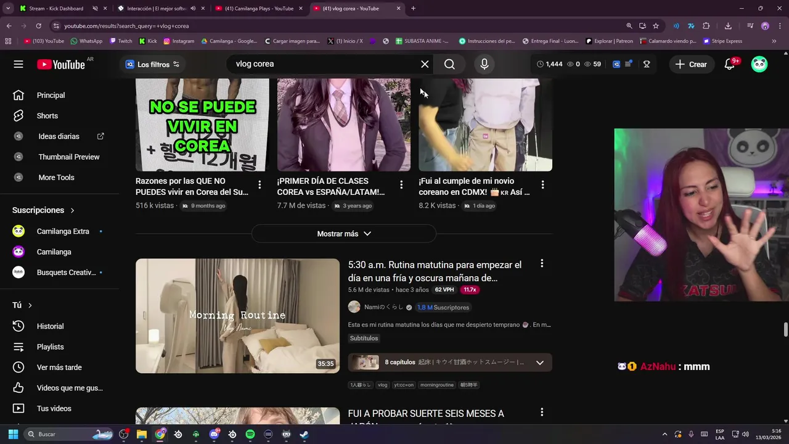
Task: Play the Morning Routine video thumbnail
Action: (237, 316)
